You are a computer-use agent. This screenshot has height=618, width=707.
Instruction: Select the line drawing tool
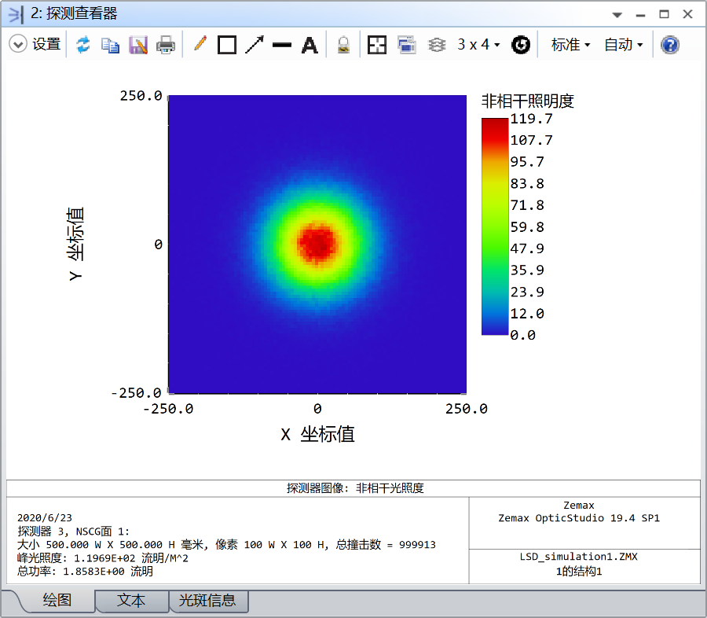[x=282, y=45]
